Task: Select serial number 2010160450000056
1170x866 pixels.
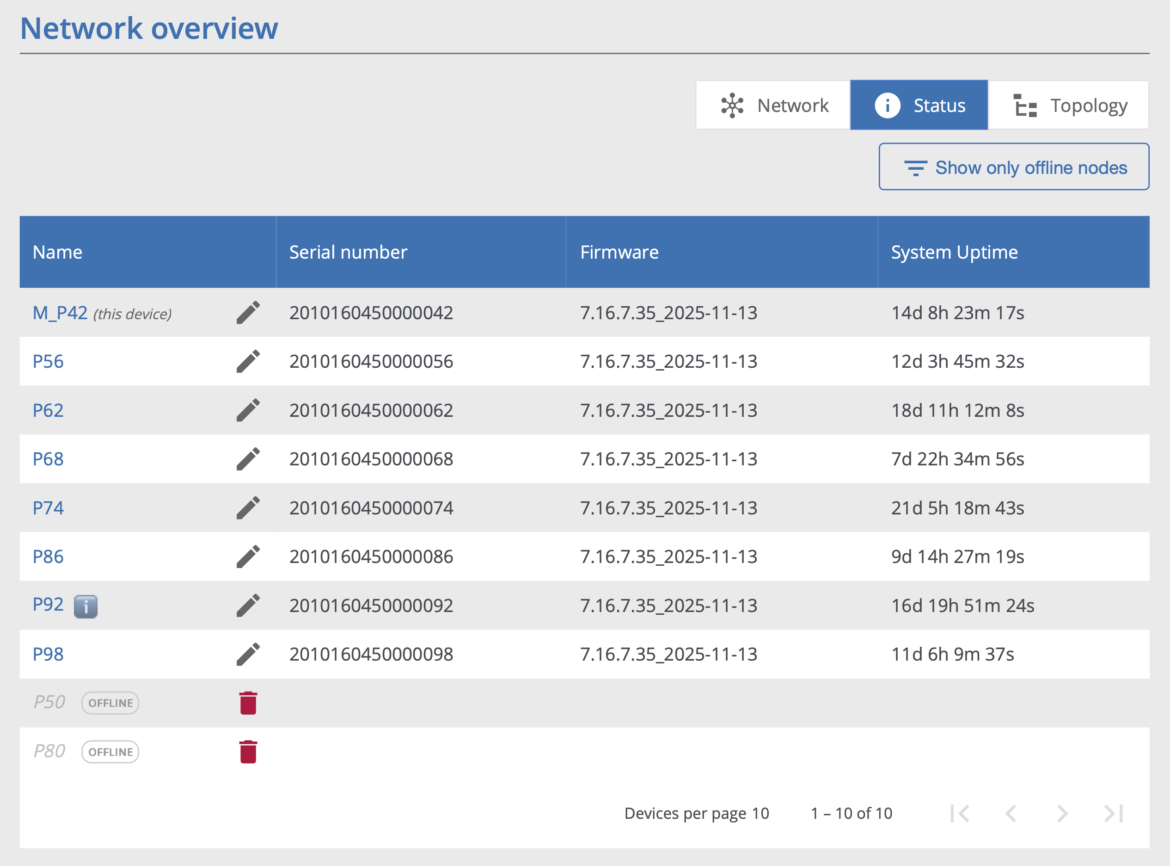Action: pos(371,361)
